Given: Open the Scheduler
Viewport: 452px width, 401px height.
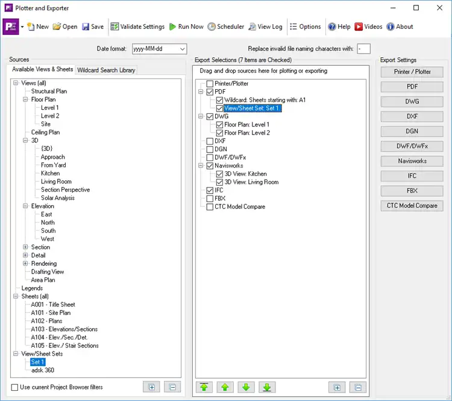Looking at the screenshot, I should [x=226, y=27].
